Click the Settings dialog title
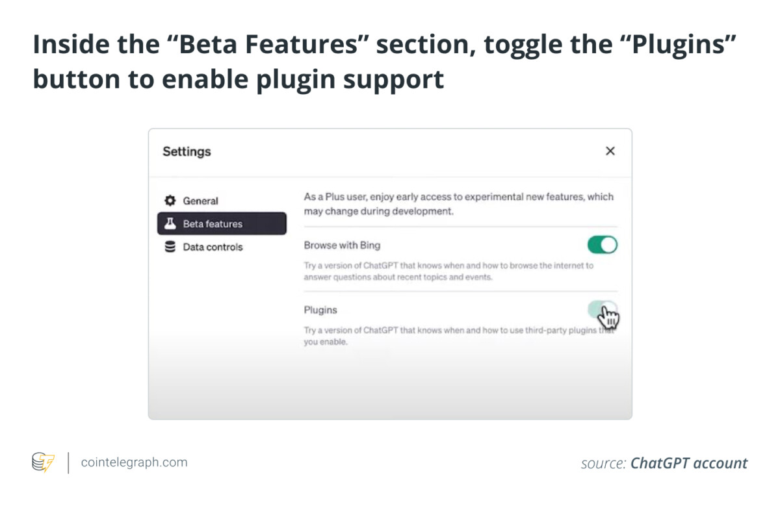 point(187,151)
